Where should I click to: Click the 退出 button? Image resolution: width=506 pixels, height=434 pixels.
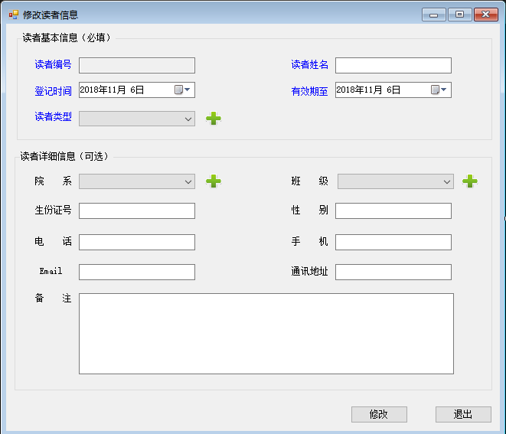(463, 414)
